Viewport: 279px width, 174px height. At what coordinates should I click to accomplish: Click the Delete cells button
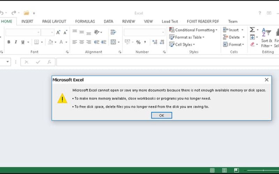point(232,37)
